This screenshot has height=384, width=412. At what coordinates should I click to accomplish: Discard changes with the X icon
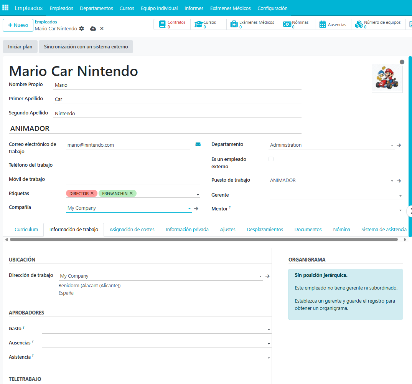click(102, 28)
